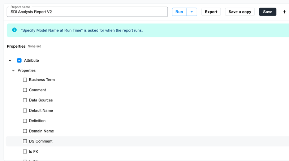Enable the Data Sources checkbox

click(25, 100)
